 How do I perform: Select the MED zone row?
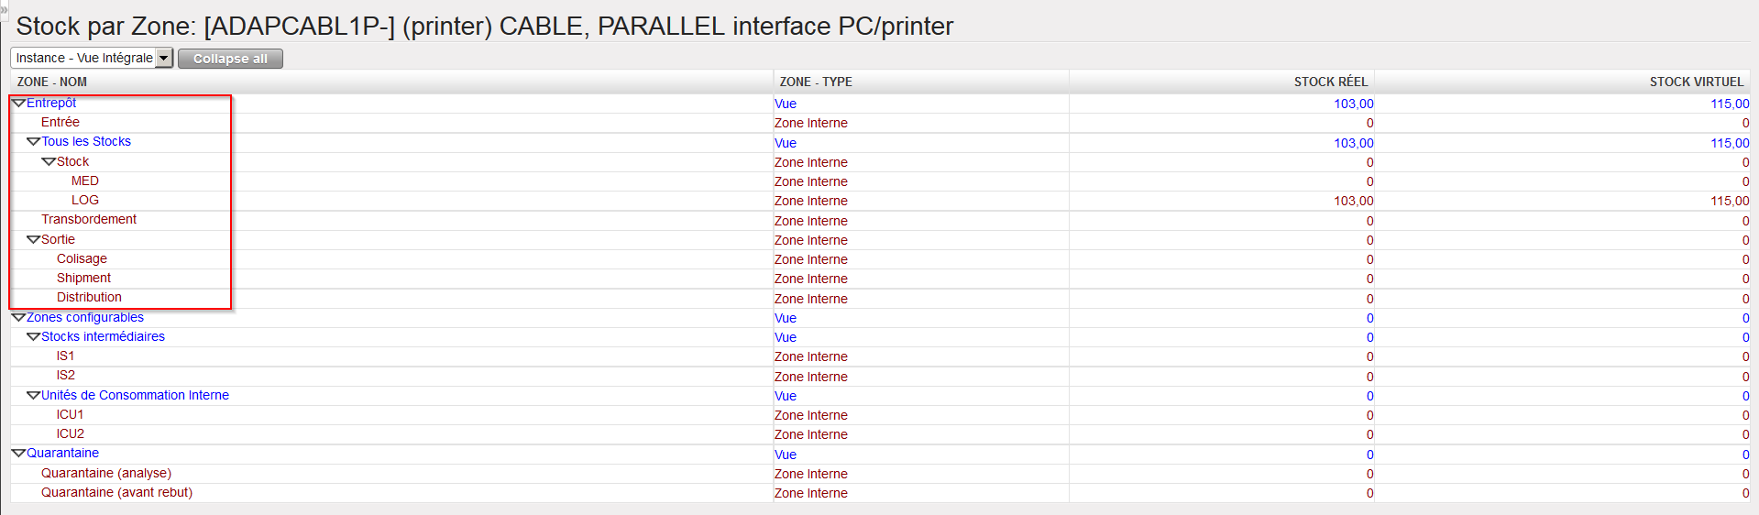[85, 181]
